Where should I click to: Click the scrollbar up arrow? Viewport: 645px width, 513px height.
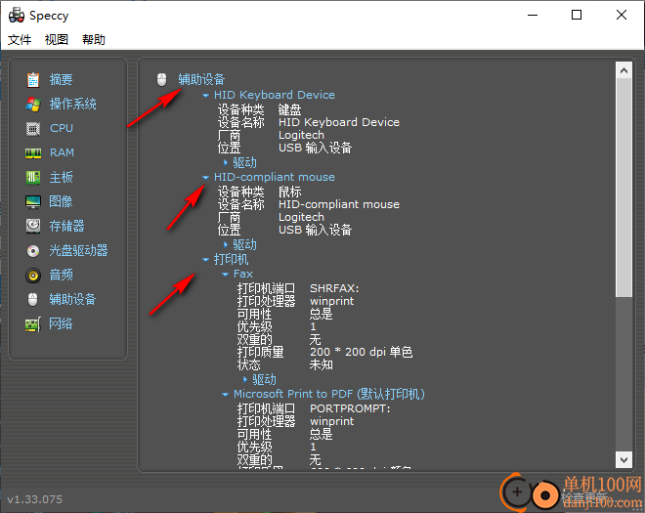[623, 70]
